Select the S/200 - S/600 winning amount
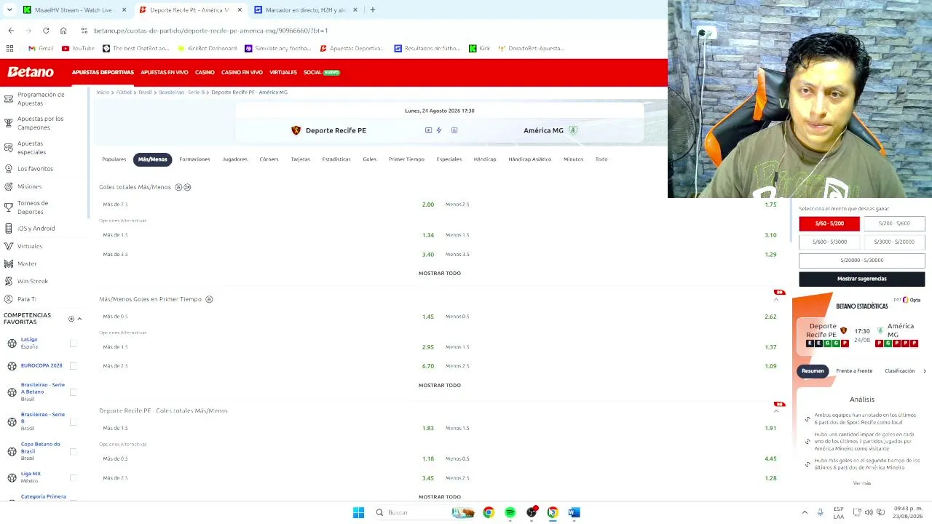932x524 pixels. tap(894, 223)
